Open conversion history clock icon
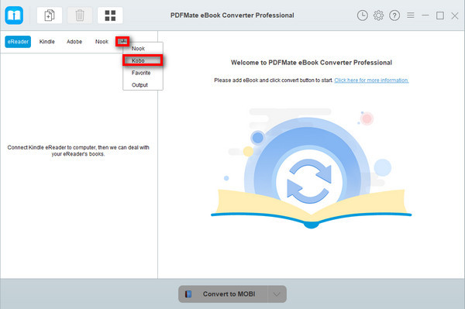The width and height of the screenshot is (465, 309). 363,15
